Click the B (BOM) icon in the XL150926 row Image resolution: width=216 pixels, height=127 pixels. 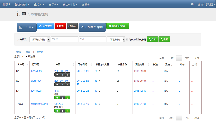click(68, 84)
